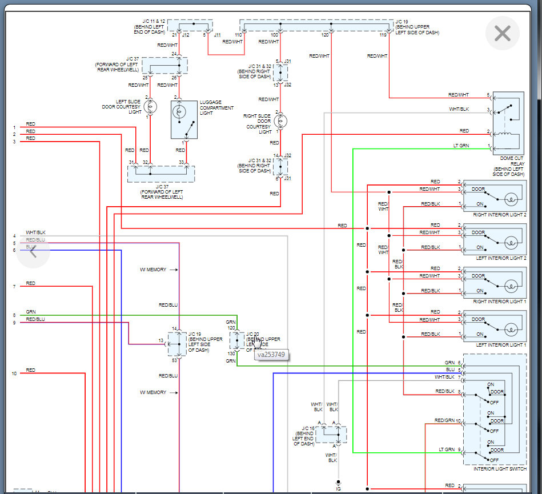
Task: Select the 'GRN' wire label at left pin 8
Action: pyautogui.click(x=31, y=312)
